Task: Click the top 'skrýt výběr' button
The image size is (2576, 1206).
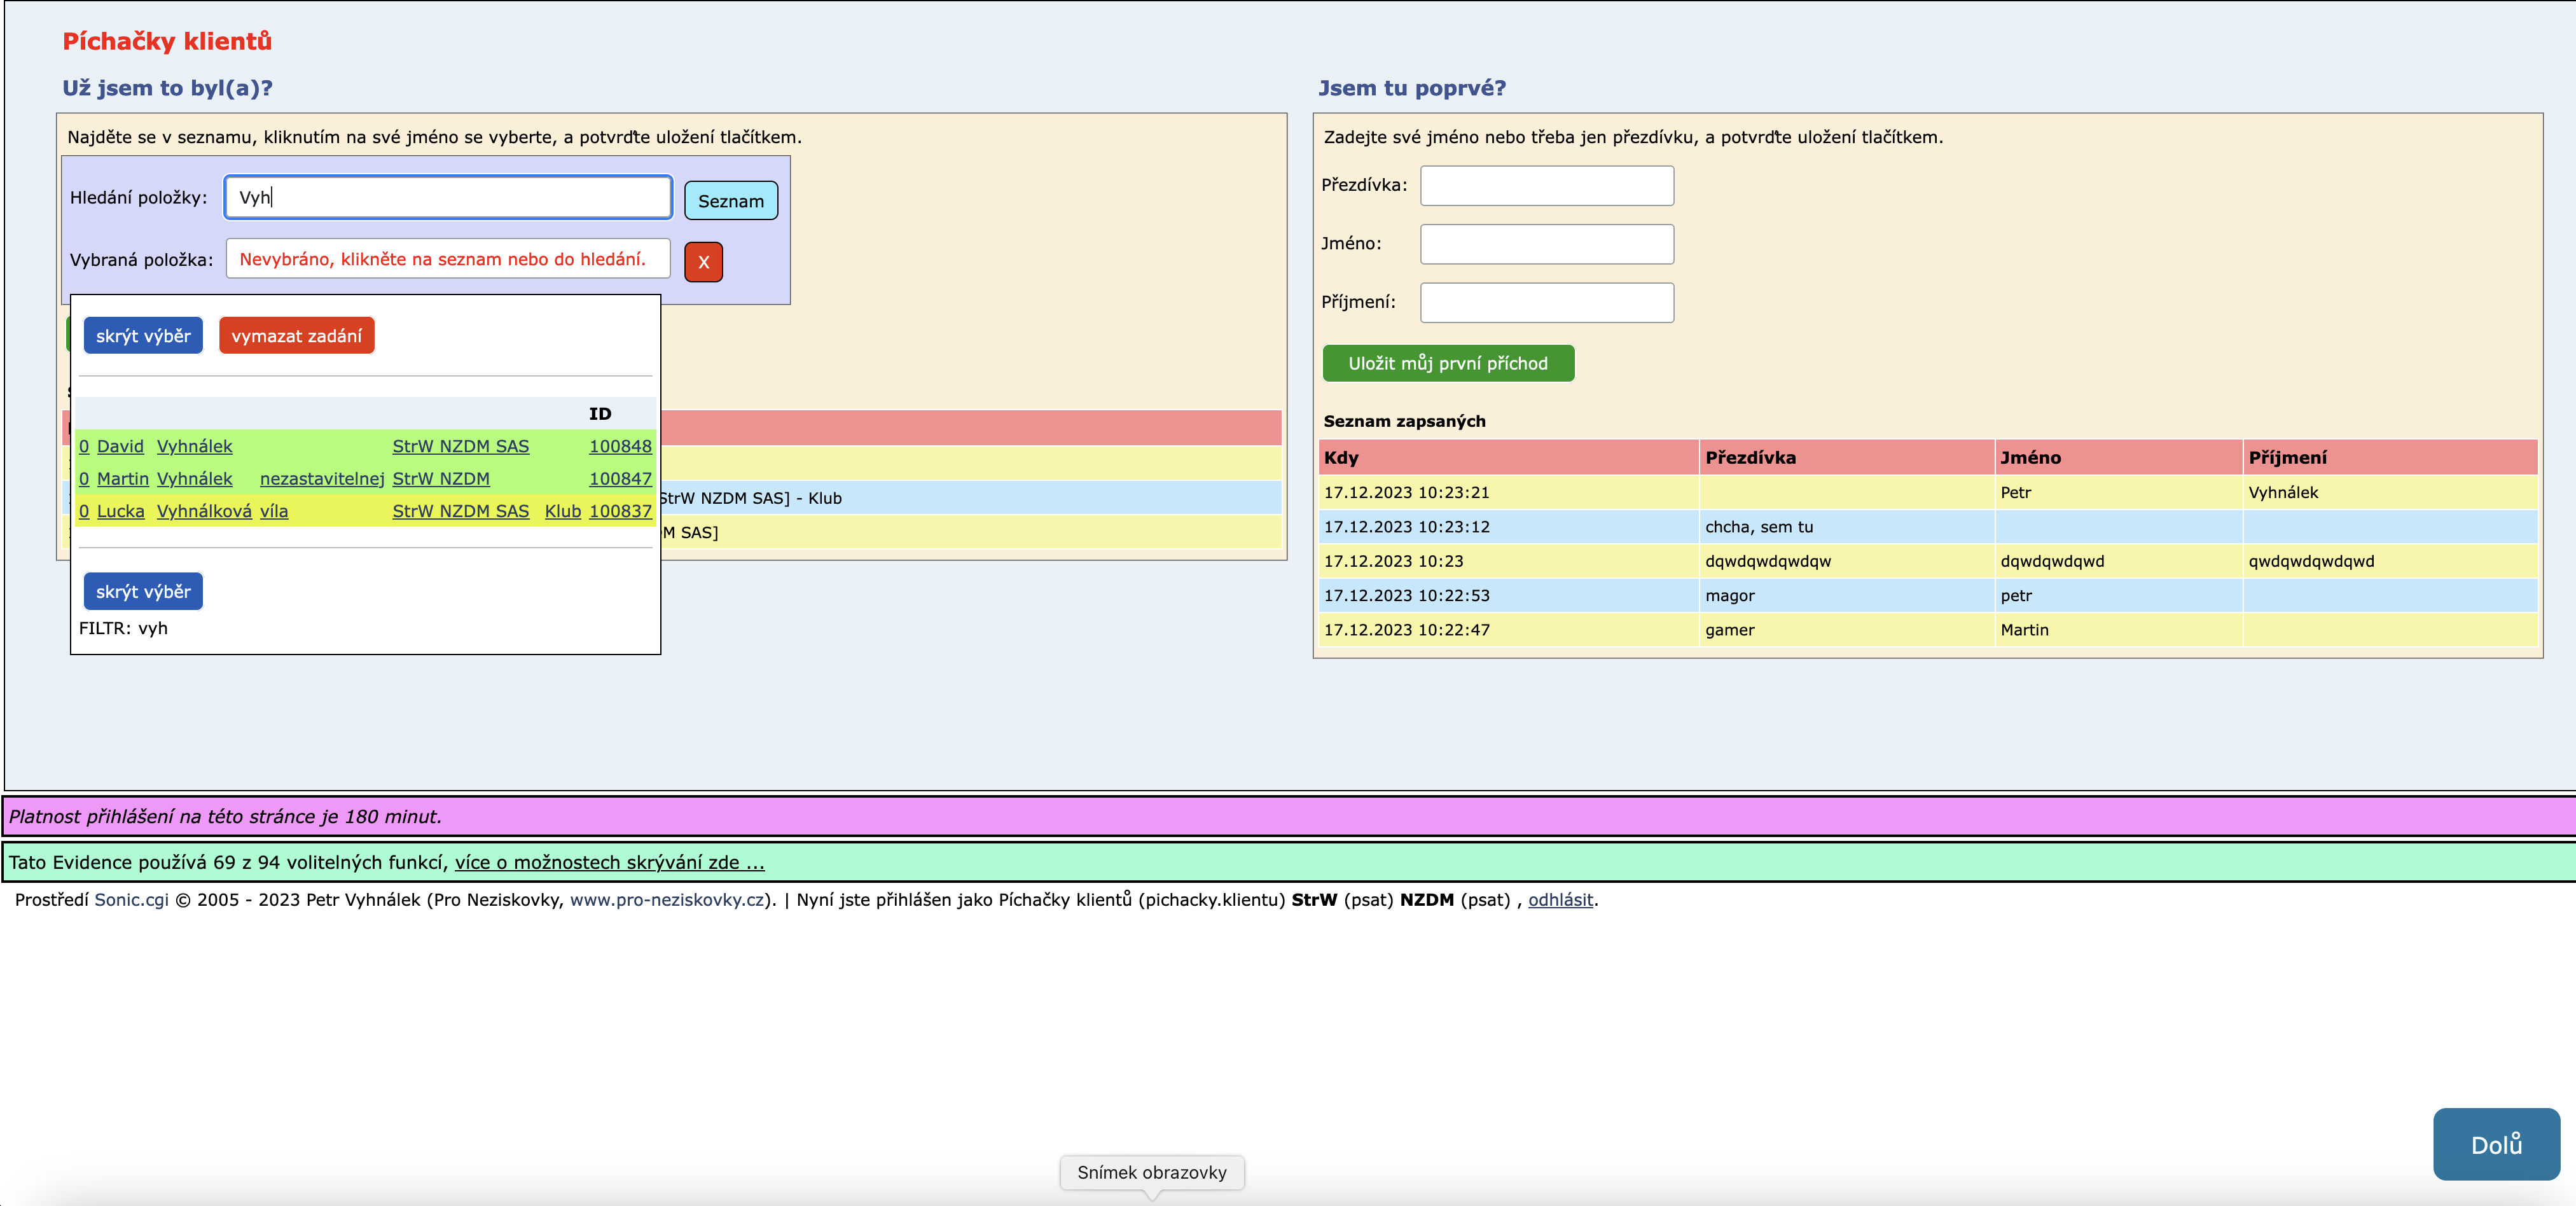Action: (x=143, y=336)
